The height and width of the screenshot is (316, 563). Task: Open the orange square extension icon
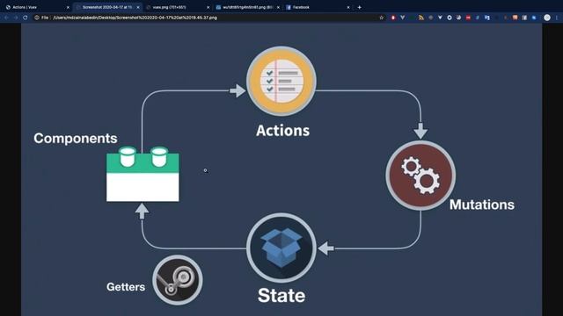(x=515, y=18)
